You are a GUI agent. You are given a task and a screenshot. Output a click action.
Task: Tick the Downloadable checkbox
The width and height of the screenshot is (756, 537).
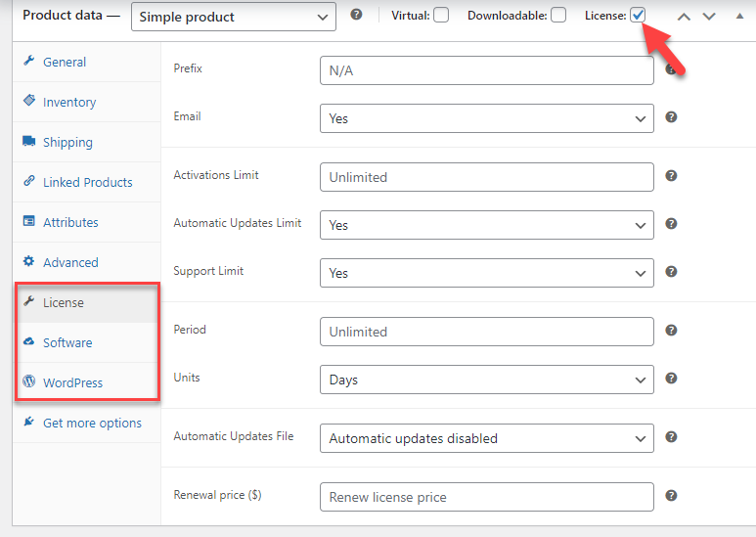[557, 16]
